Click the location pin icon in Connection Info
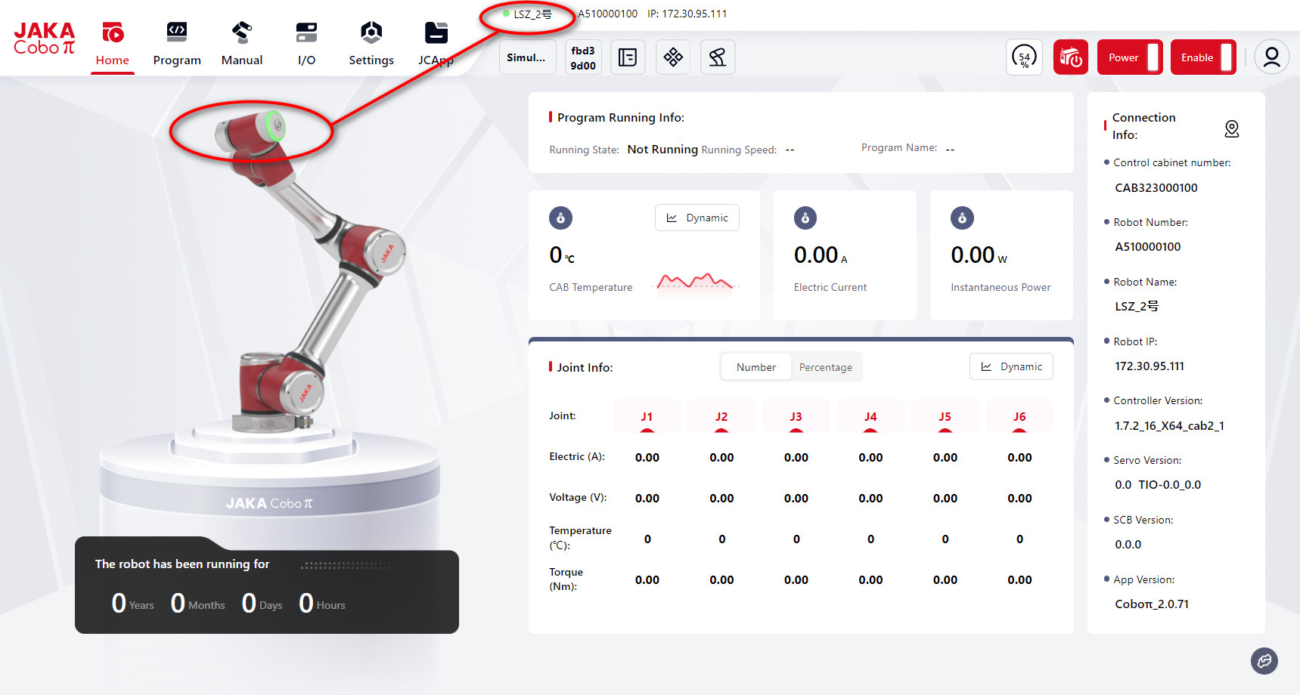The image size is (1300, 695). (x=1231, y=129)
